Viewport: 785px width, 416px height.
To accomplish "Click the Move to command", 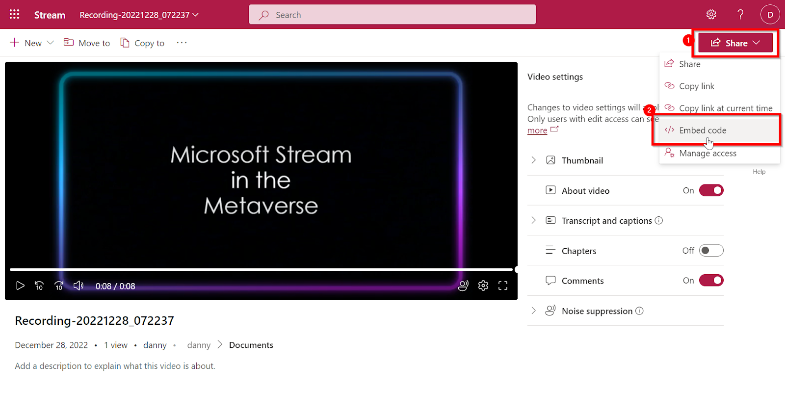I will (87, 43).
